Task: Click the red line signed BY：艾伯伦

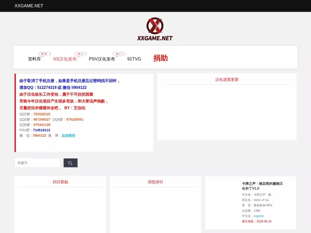Action: tap(52, 108)
